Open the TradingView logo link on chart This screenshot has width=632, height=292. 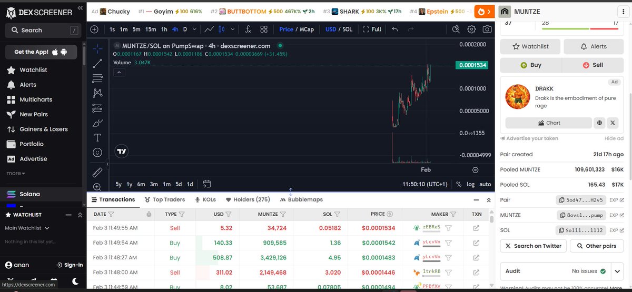pos(122,151)
